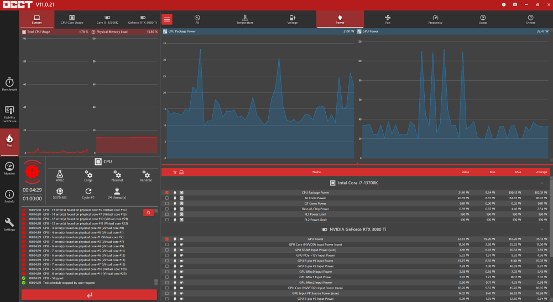Viewport: 553px width, 302px height.
Task: Click the plug icon in the CPU Package Power row
Action: point(175,192)
